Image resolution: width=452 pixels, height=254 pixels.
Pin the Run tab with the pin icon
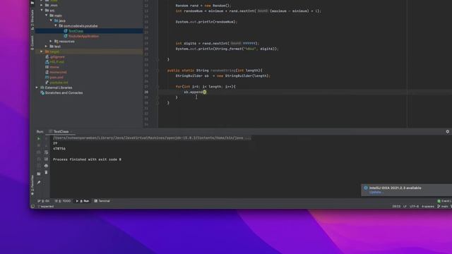(39, 183)
